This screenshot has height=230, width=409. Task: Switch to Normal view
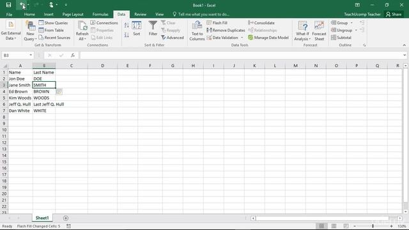coord(321,226)
